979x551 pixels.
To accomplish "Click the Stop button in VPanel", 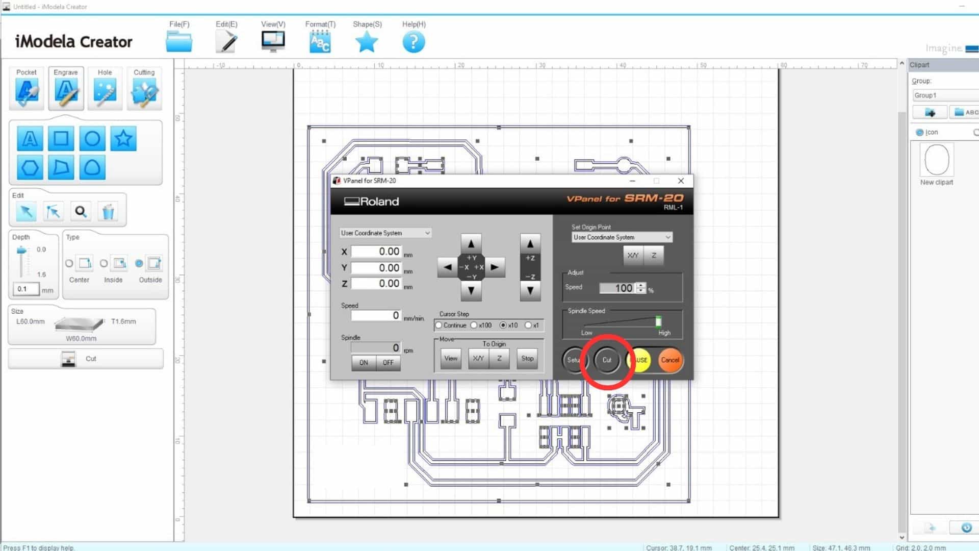I will (x=527, y=359).
